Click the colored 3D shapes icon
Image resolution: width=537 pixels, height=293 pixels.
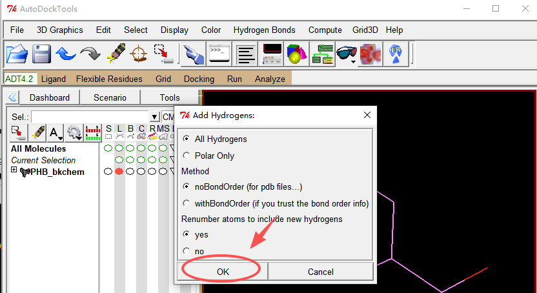tap(296, 54)
